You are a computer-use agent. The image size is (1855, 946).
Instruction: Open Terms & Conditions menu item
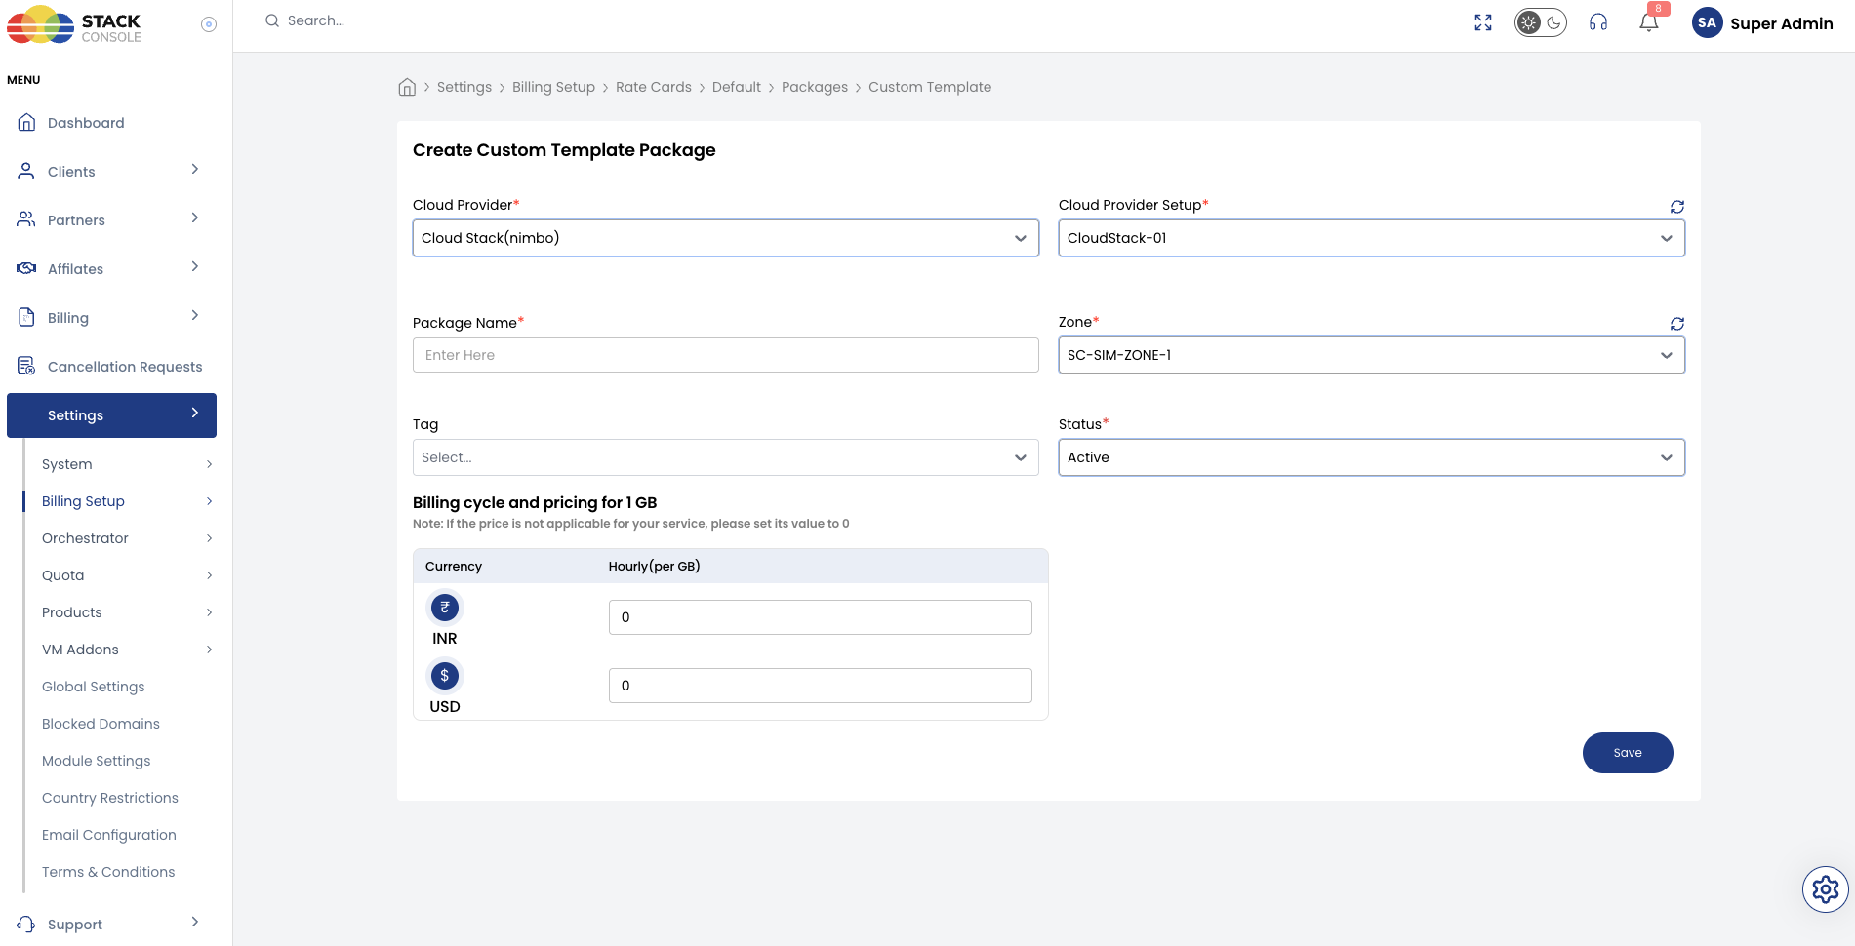pos(108,872)
